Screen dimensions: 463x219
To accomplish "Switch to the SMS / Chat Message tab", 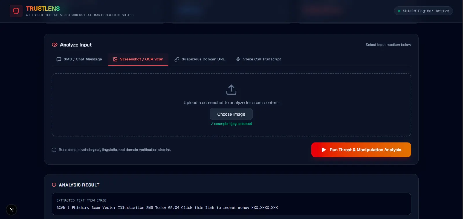I will tap(79, 59).
